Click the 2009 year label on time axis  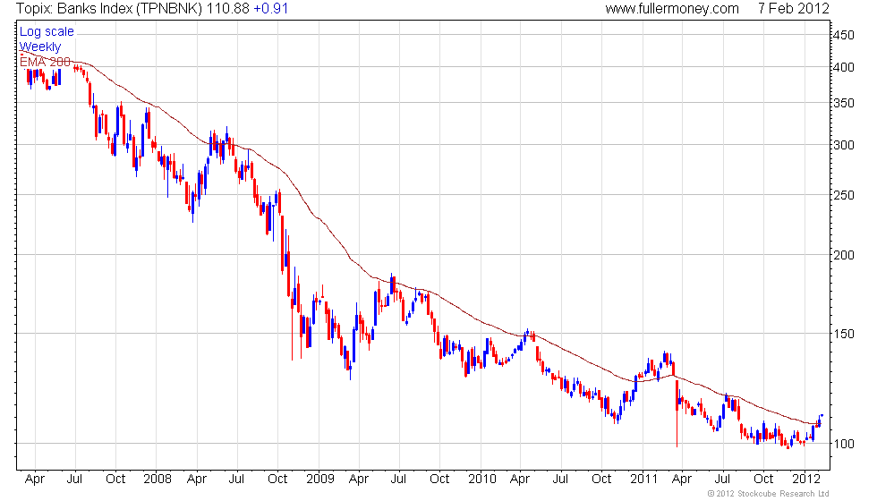coord(319,480)
